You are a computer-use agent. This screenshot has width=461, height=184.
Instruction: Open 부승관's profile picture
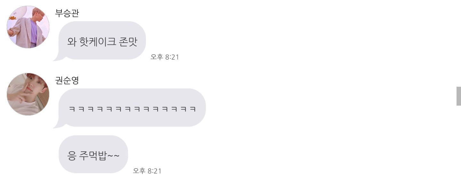pos(28,27)
